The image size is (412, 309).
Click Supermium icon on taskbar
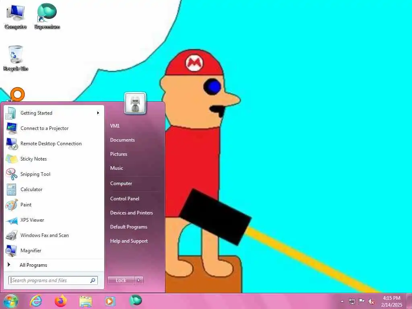coord(135,301)
